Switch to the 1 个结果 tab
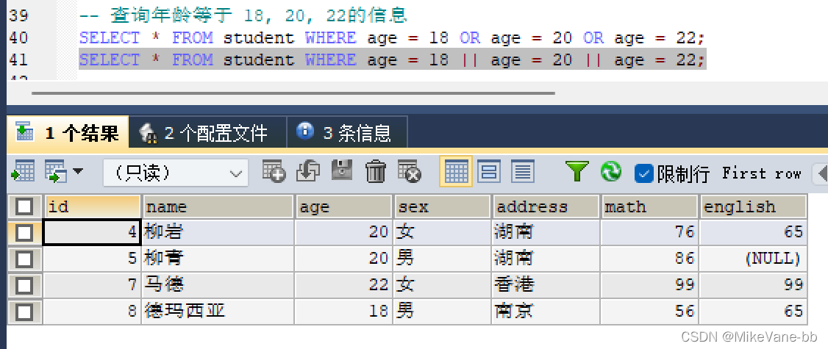828x349 pixels. tap(68, 132)
